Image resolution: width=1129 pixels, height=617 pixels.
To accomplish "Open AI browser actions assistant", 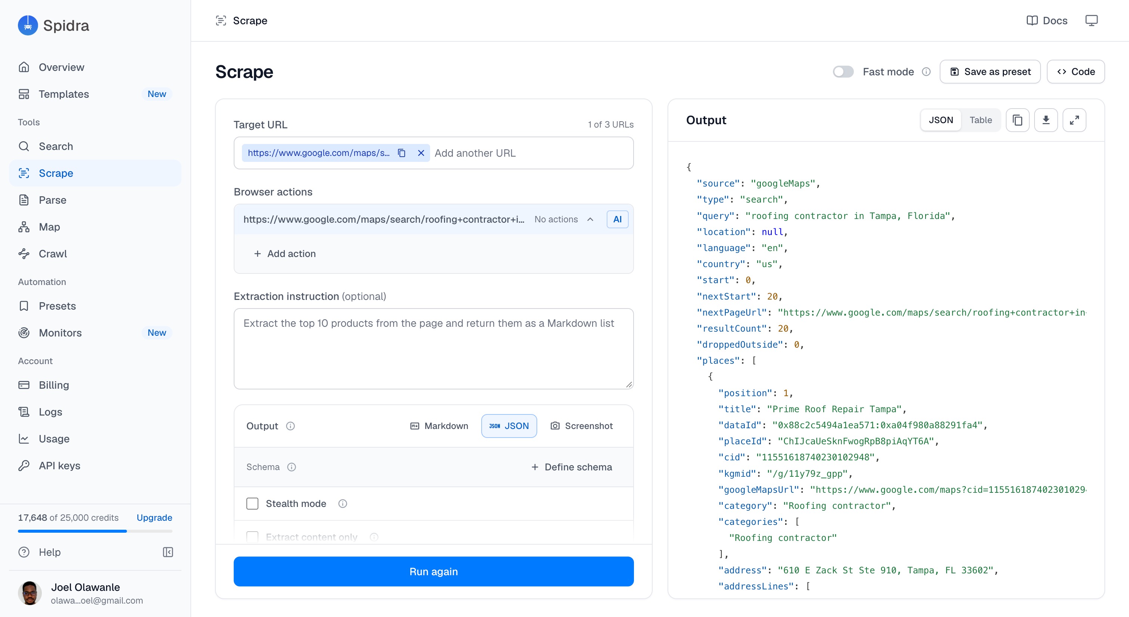I will tap(617, 219).
